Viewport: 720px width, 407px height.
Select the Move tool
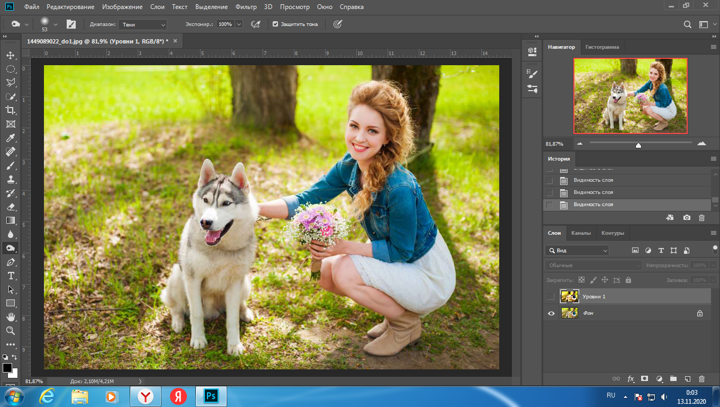click(x=10, y=55)
